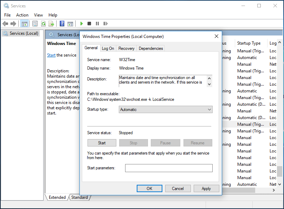Click the Refresh toolbar icon
284x209 pixels.
pos(43,24)
